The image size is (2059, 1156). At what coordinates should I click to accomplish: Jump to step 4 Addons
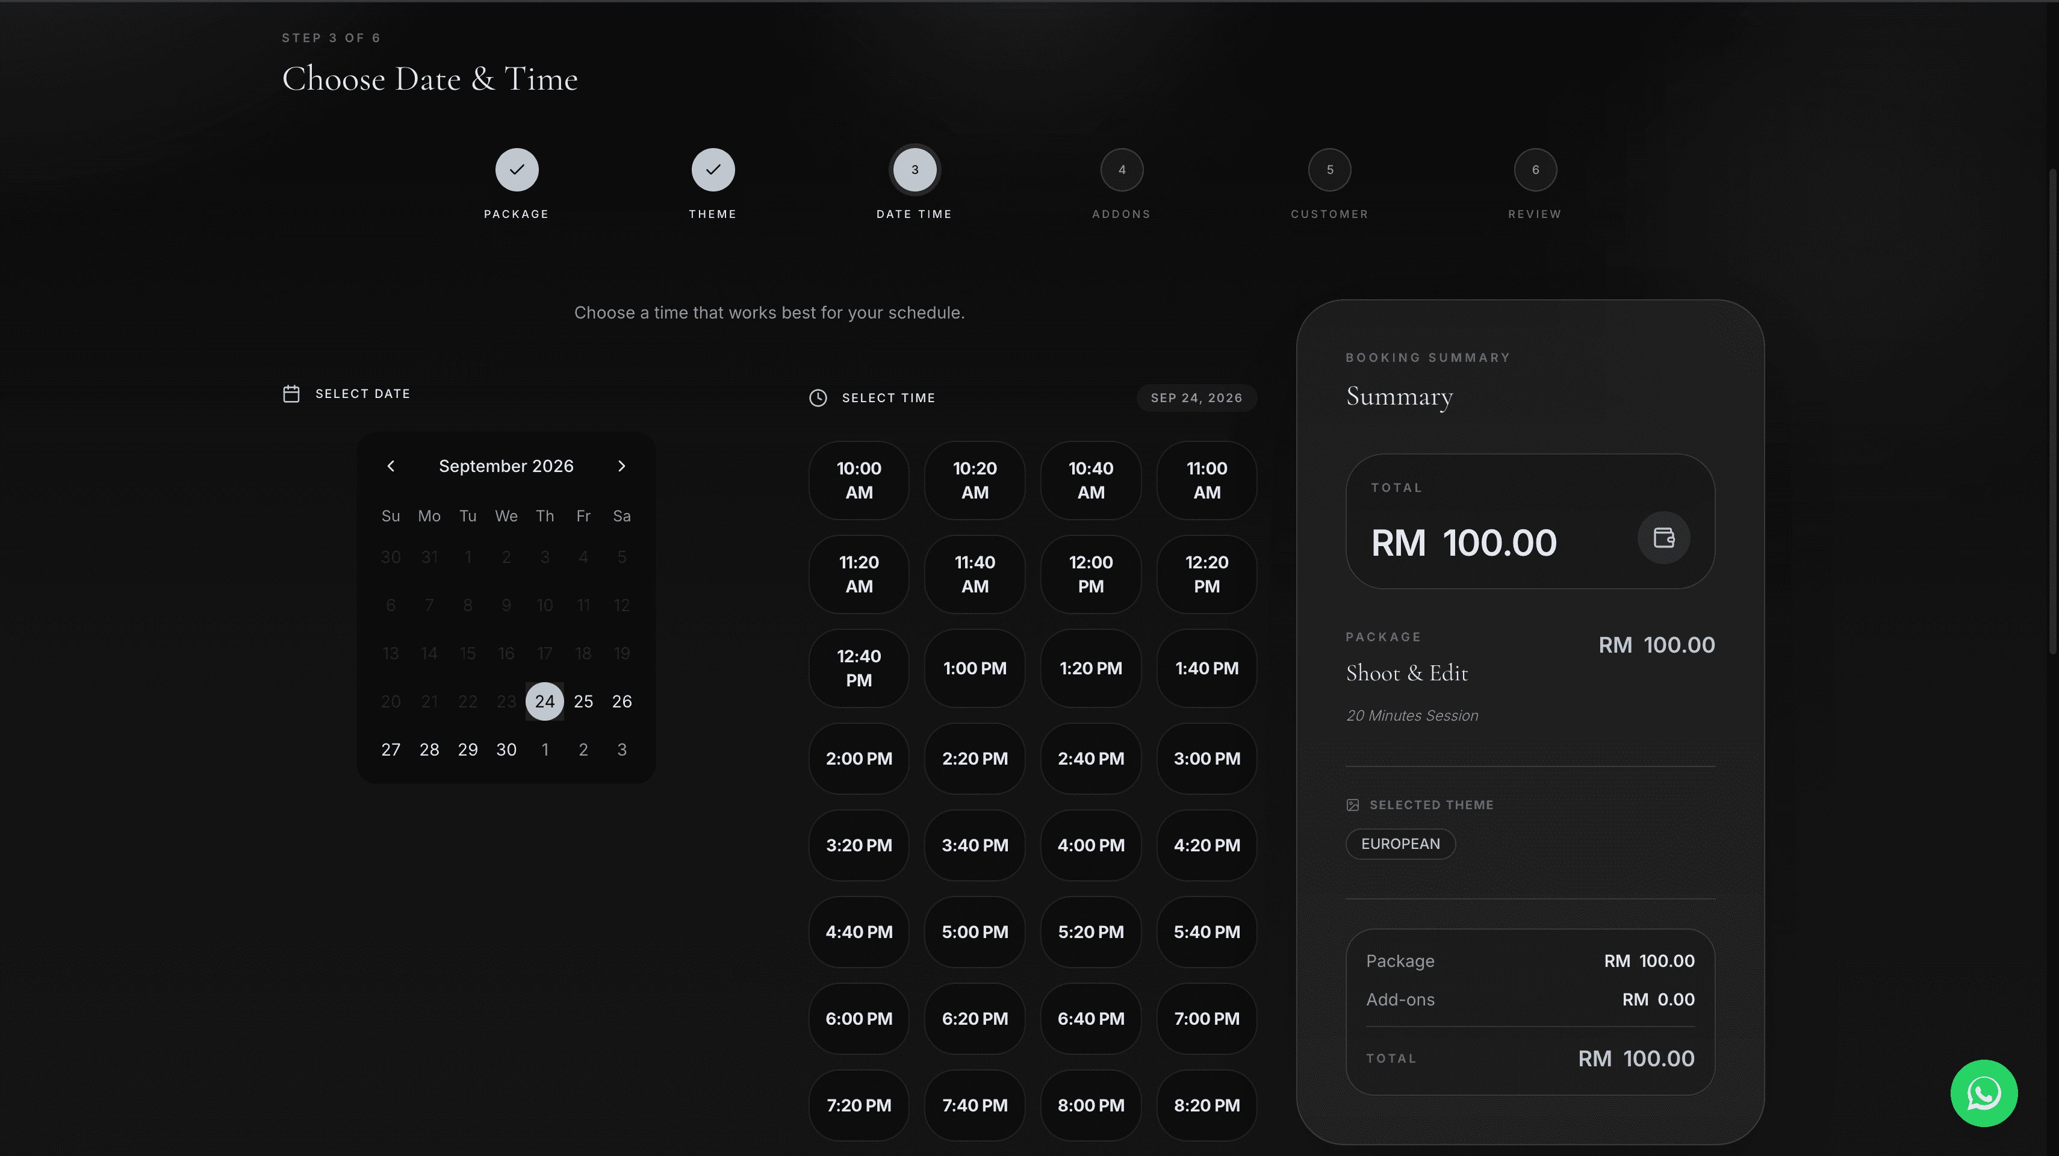[1122, 169]
